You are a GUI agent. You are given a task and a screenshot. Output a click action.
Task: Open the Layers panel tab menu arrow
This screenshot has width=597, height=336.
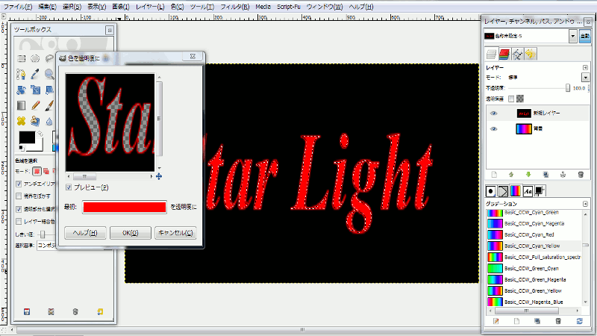(585, 67)
